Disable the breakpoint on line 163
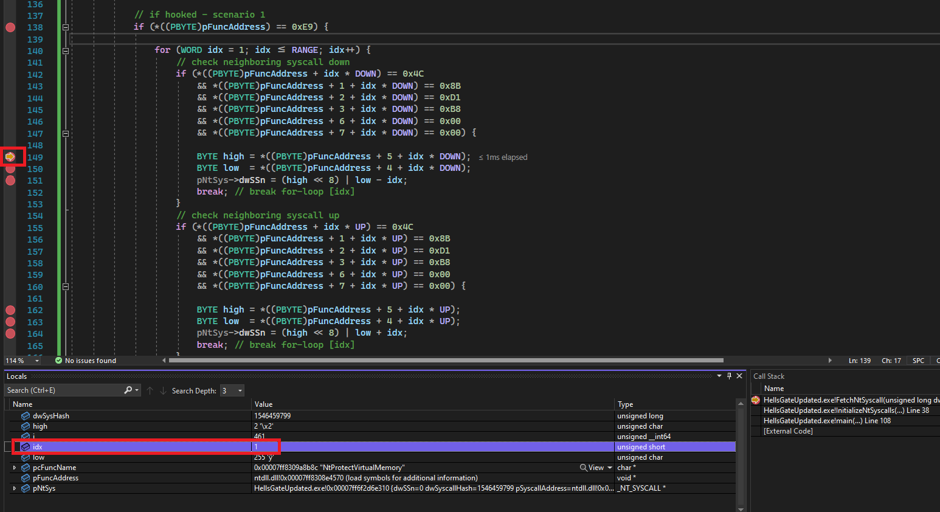Screen dimensions: 940x512 (10, 322)
